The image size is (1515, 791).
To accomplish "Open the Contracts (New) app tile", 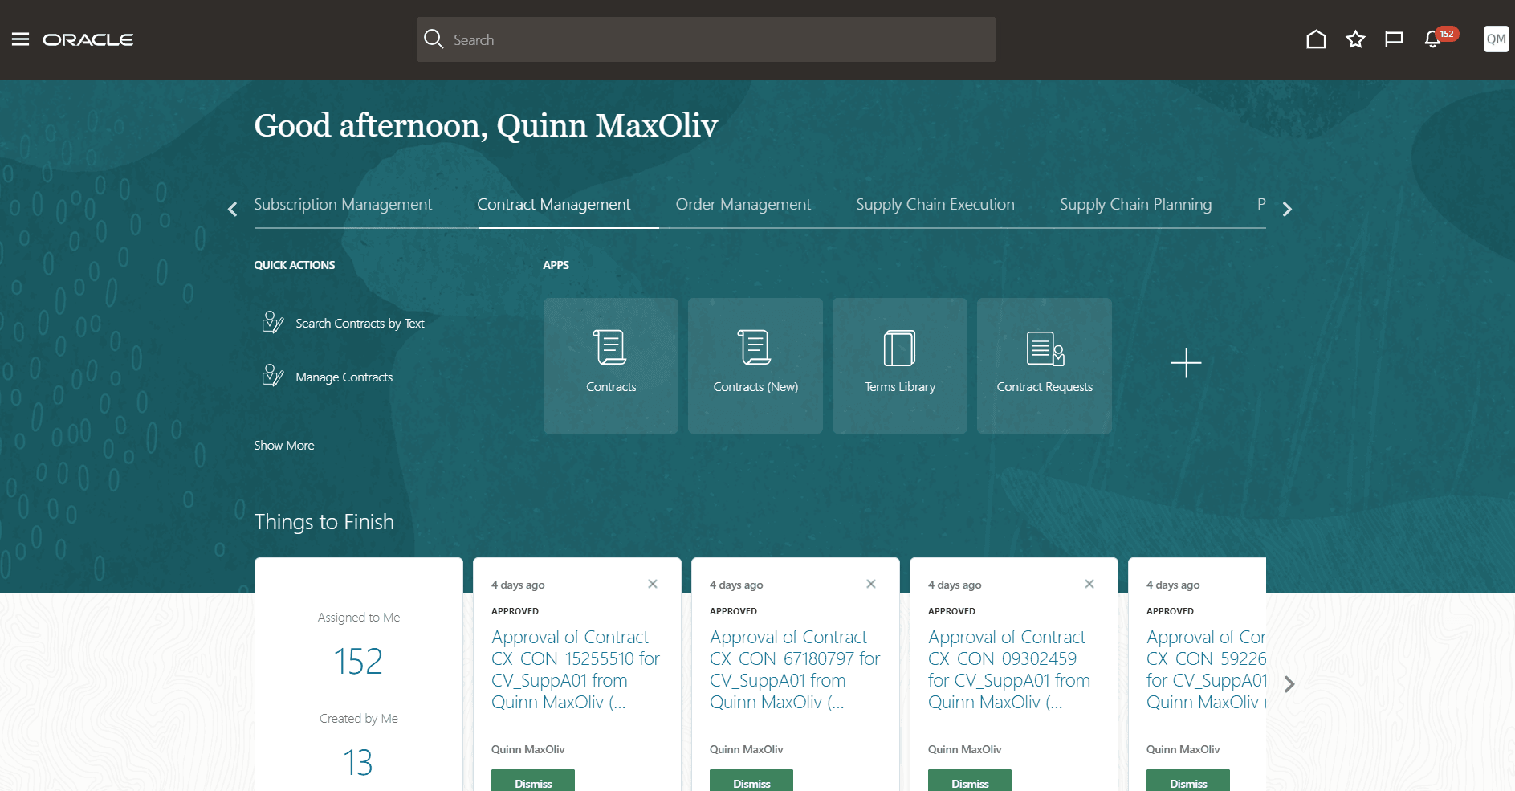I will [x=755, y=366].
